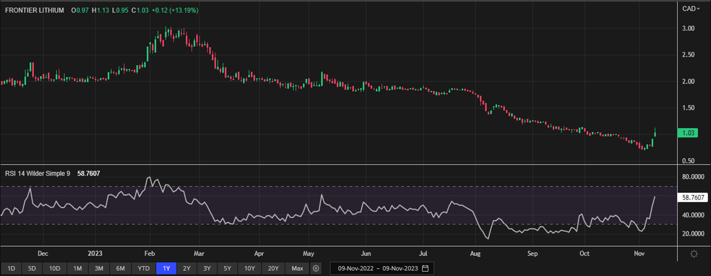
Task: Choose the 10D range button
Action: click(x=55, y=269)
